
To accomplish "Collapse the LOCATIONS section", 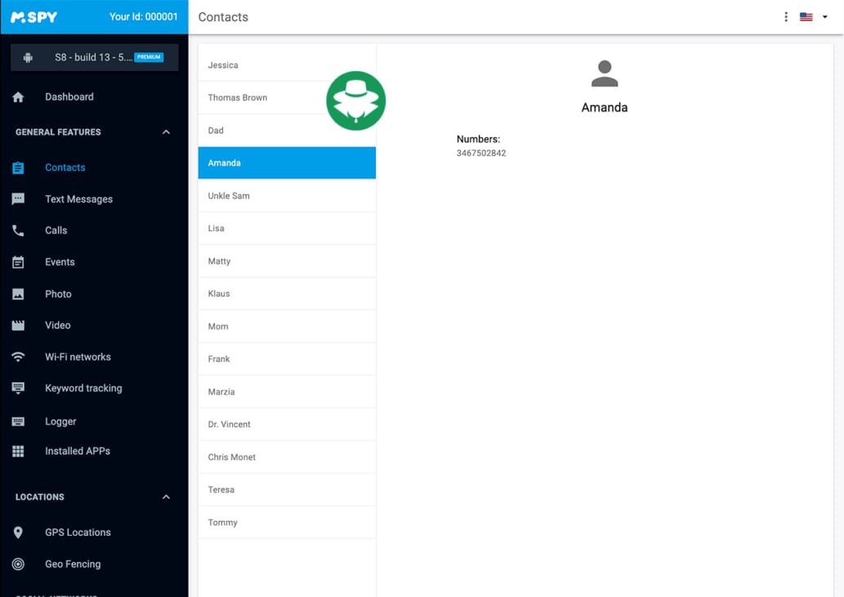I will point(166,497).
